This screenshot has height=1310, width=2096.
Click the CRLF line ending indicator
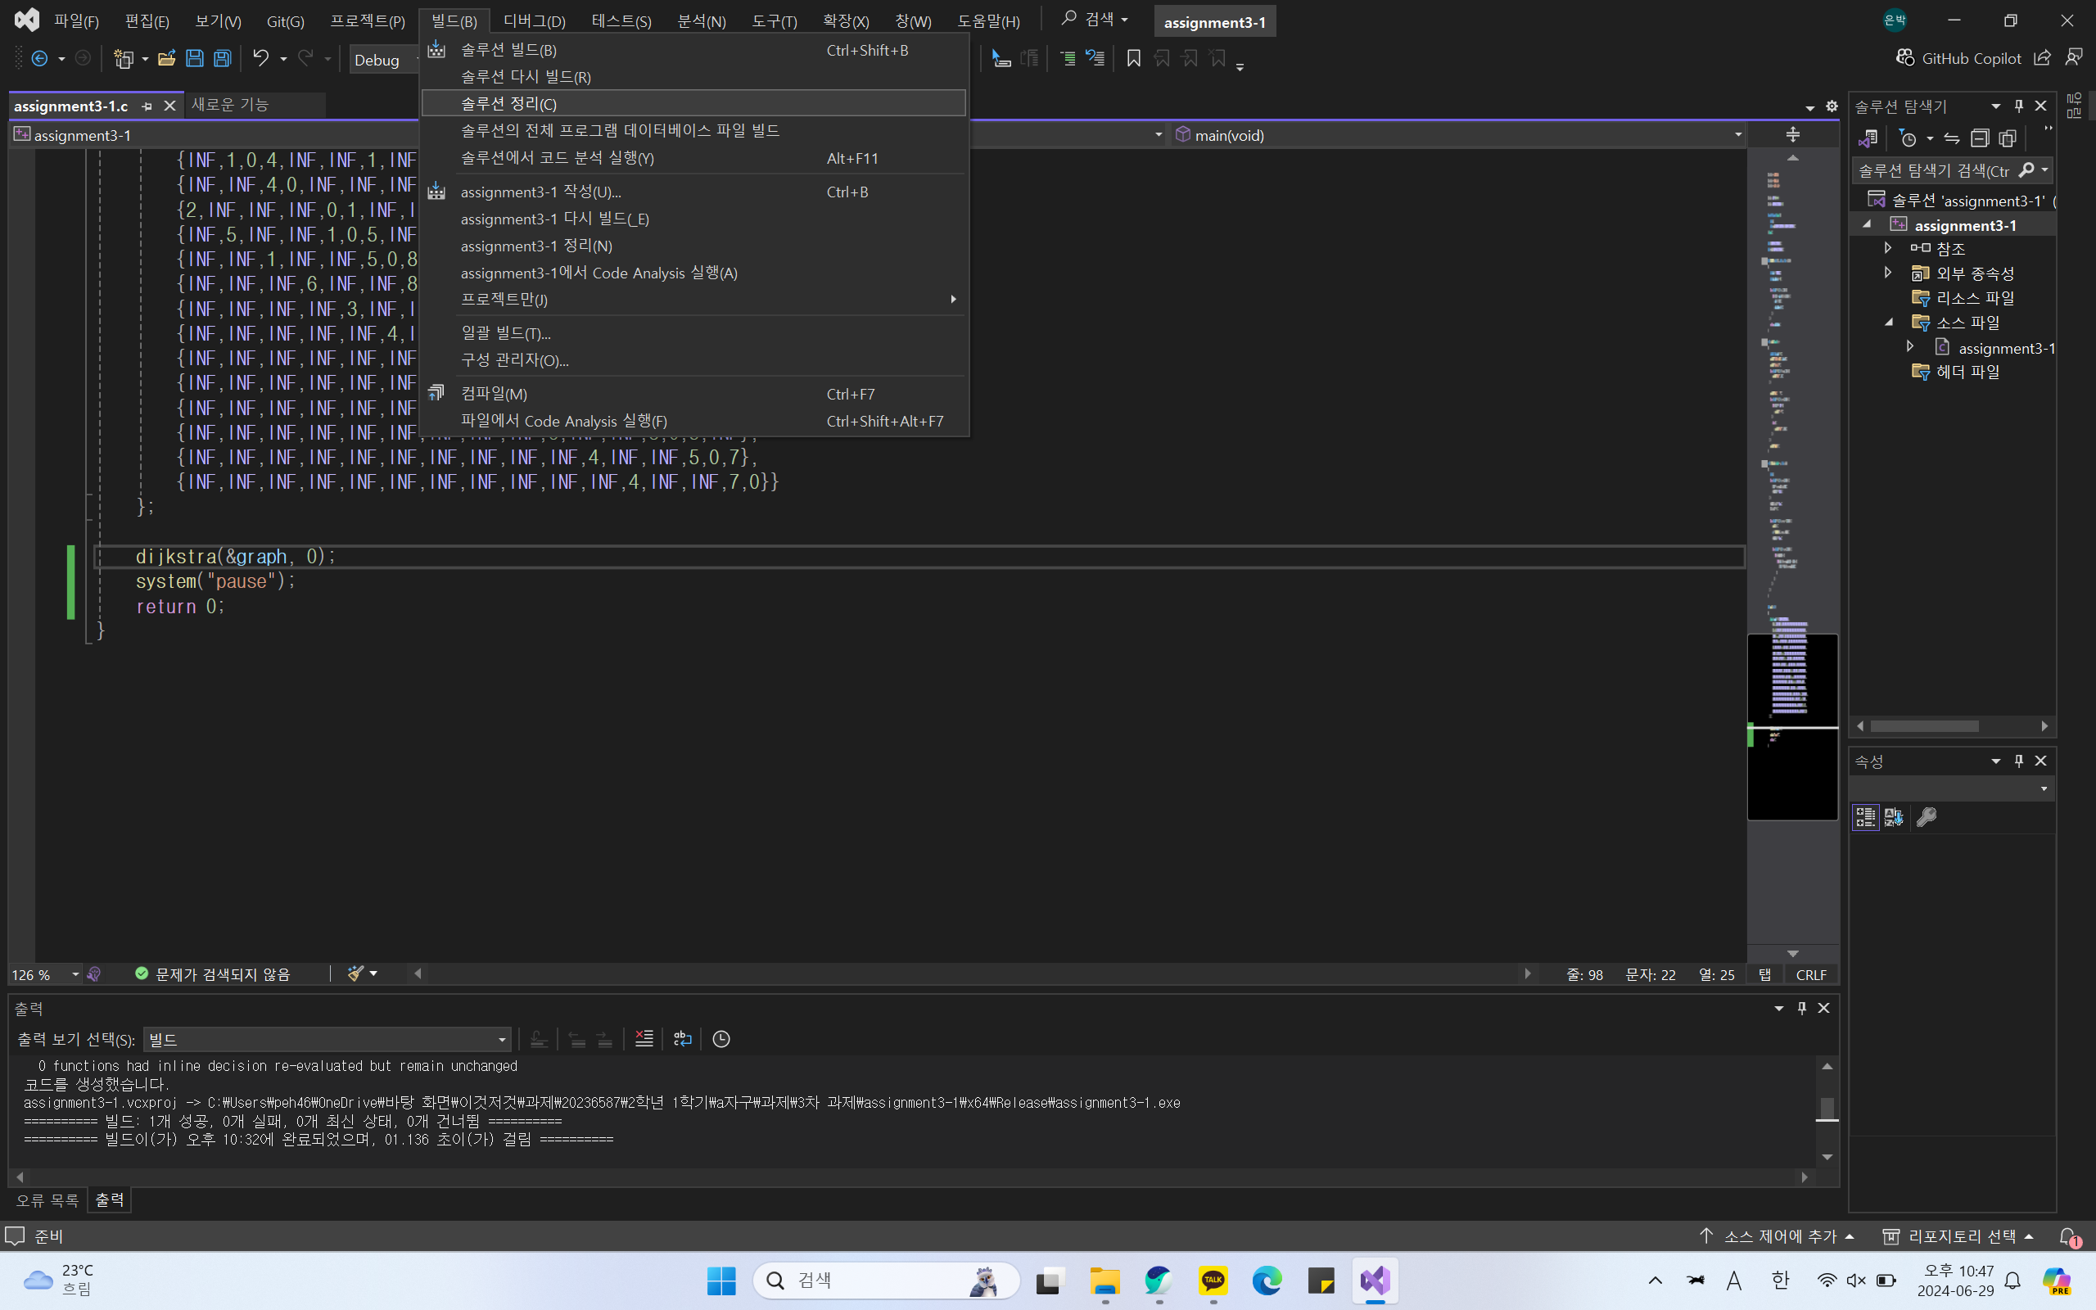pos(1811,974)
